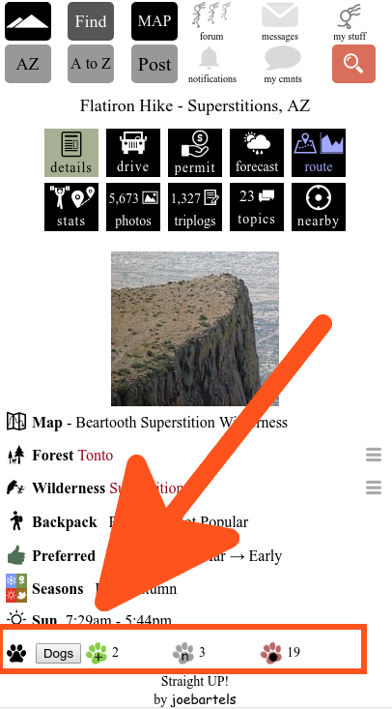Toggle the green plus paw rating
This screenshot has width=392, height=709.
[x=97, y=653]
